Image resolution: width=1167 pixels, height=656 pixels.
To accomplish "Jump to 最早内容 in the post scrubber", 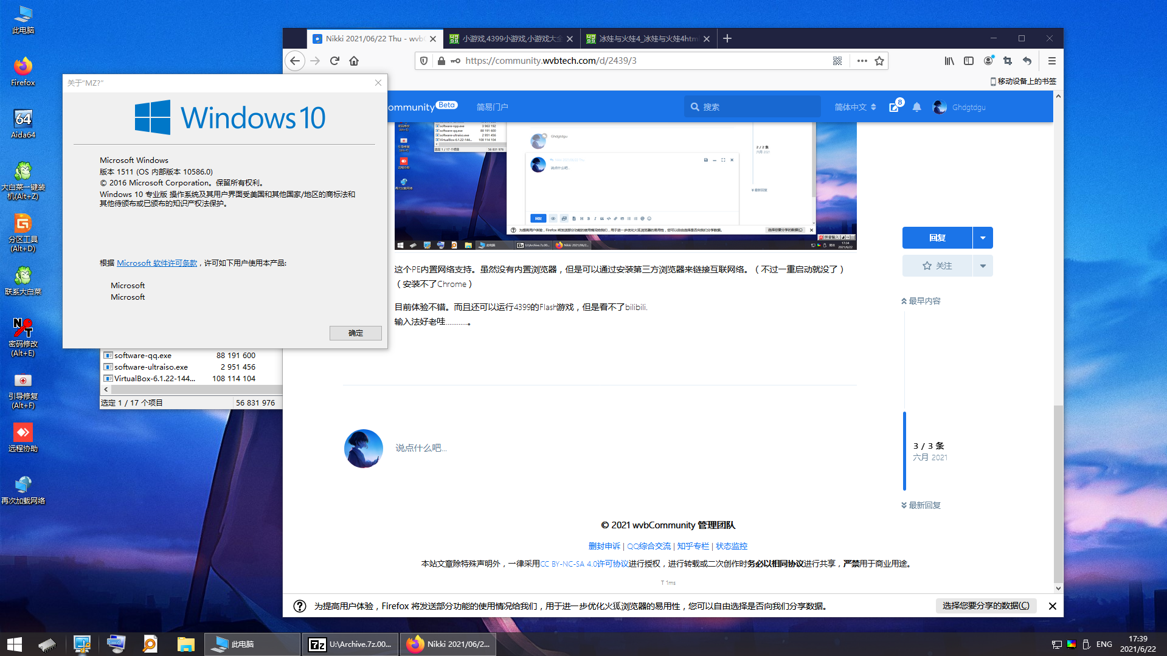I will pos(921,301).
